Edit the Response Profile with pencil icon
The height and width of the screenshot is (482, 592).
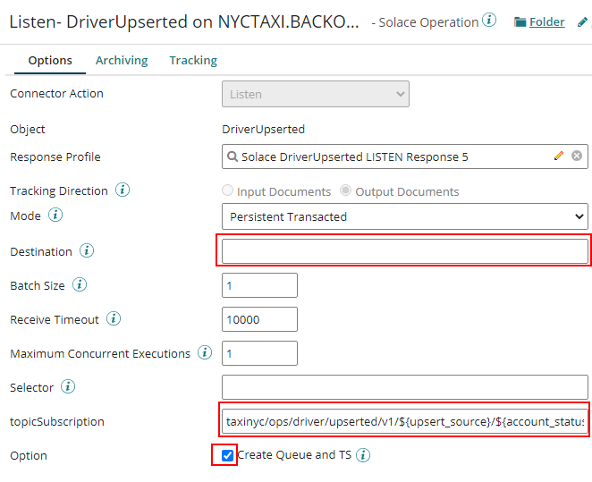click(x=559, y=156)
